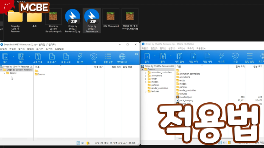Click 파일 추가 icon in the Resource (2).zip window

tap(52, 57)
